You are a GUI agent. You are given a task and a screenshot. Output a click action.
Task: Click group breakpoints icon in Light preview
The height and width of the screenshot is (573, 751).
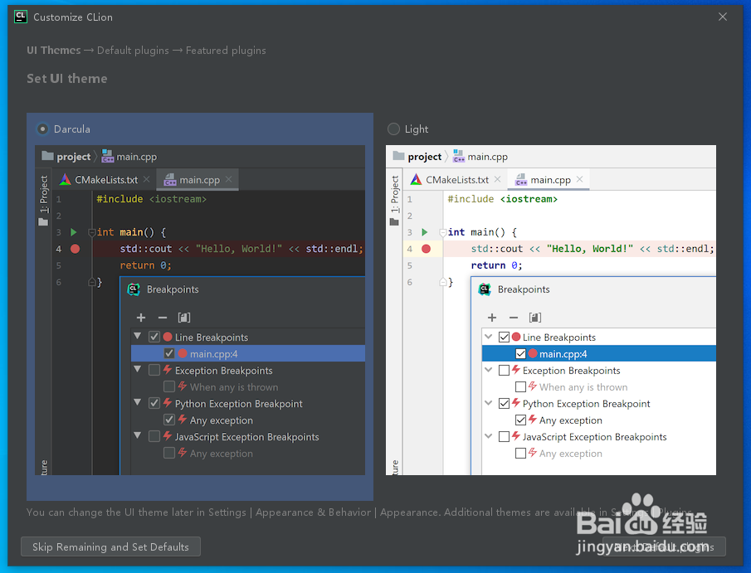click(535, 318)
